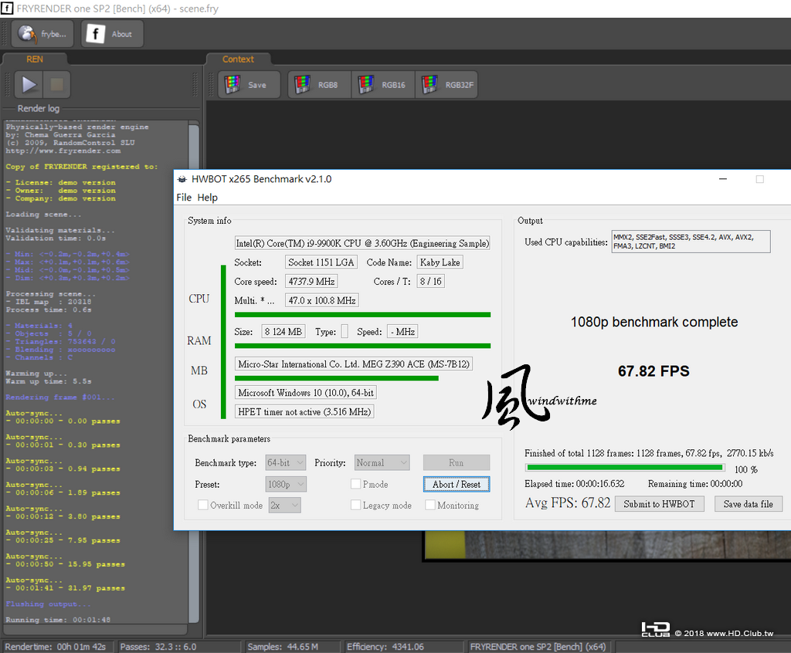Save the render via Save icon
The height and width of the screenshot is (653, 791).
pyautogui.click(x=249, y=85)
